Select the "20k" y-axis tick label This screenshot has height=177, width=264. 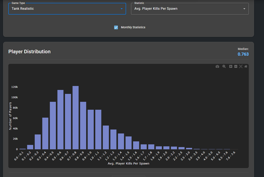(x=15, y=139)
